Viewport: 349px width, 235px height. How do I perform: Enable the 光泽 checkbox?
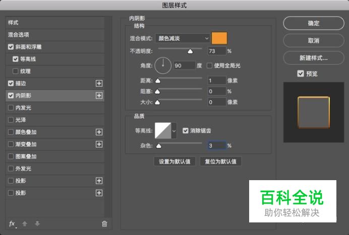tap(11, 120)
